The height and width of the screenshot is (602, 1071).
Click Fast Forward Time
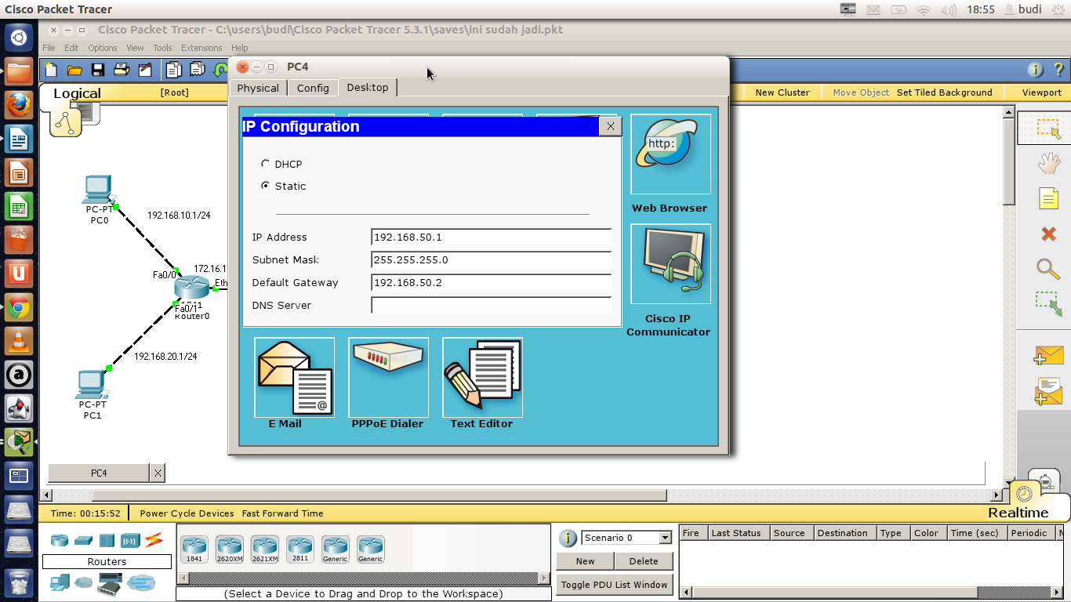282,513
